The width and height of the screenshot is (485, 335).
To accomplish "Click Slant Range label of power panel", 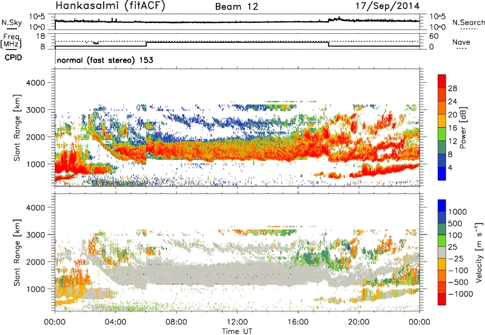I will click(17, 128).
